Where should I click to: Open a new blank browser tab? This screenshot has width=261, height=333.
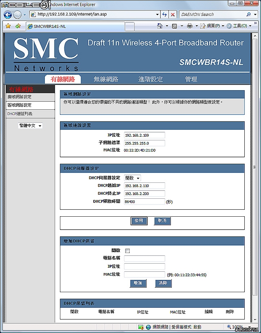[x=130, y=27]
